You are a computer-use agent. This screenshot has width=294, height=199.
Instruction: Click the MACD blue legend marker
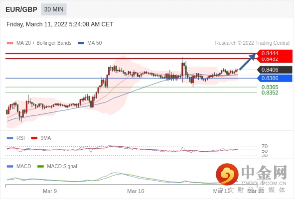click(x=10, y=166)
